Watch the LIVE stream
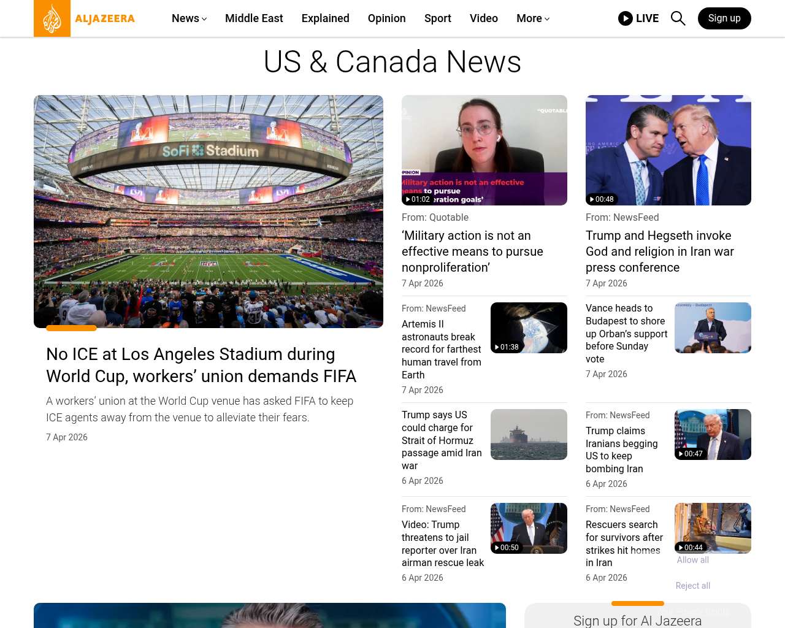Screen dimensions: 785x628 [x=638, y=18]
